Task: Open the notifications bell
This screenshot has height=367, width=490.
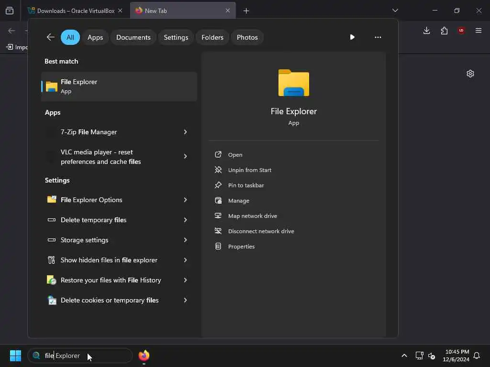Action: tap(477, 356)
